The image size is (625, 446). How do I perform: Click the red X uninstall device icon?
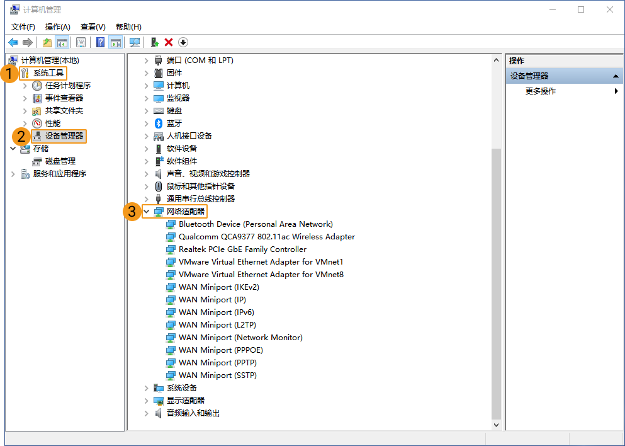(x=169, y=42)
